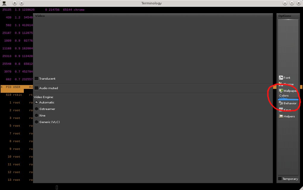This screenshot has width=303, height=190.
Task: Enable the Audio muted checkbox
Action: (x=36, y=88)
